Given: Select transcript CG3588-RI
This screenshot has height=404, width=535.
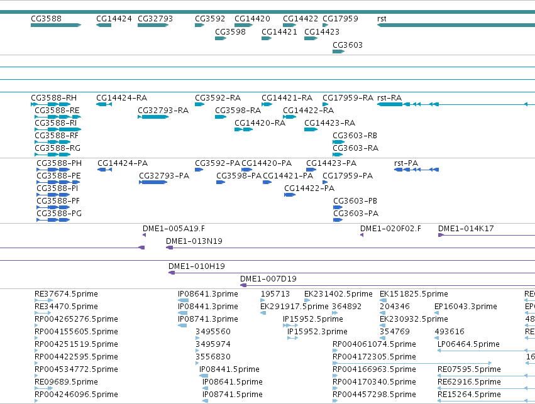Looking at the screenshot, I should pyautogui.click(x=55, y=123).
